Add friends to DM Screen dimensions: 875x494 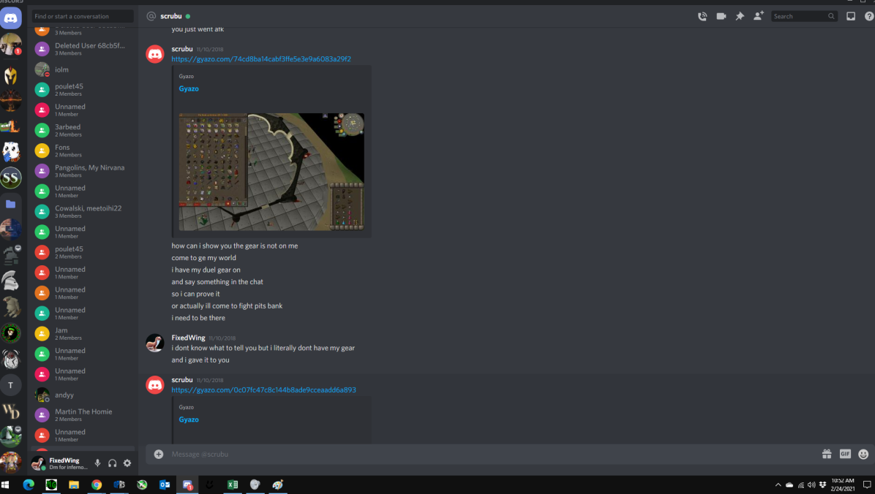[759, 16]
